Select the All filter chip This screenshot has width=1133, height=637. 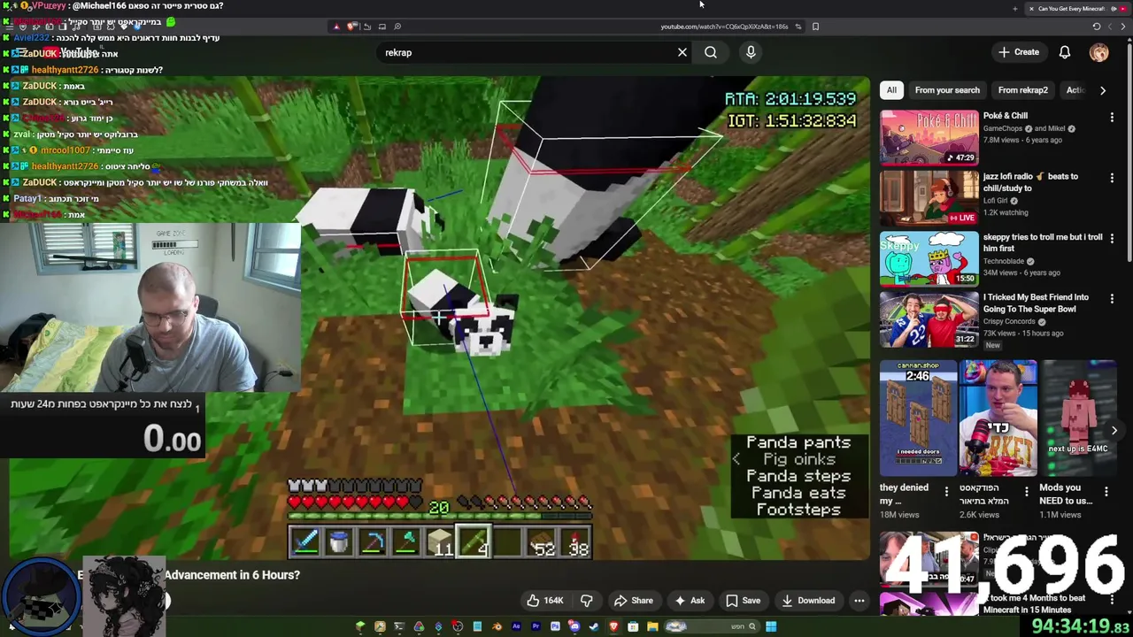(x=891, y=90)
